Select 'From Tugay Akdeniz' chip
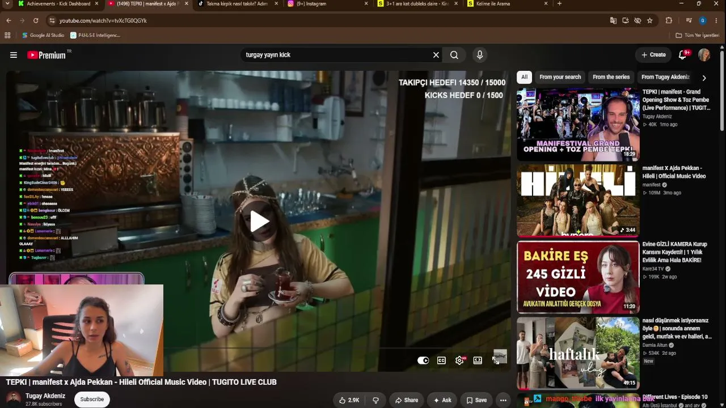Image resolution: width=726 pixels, height=408 pixels. (665, 77)
